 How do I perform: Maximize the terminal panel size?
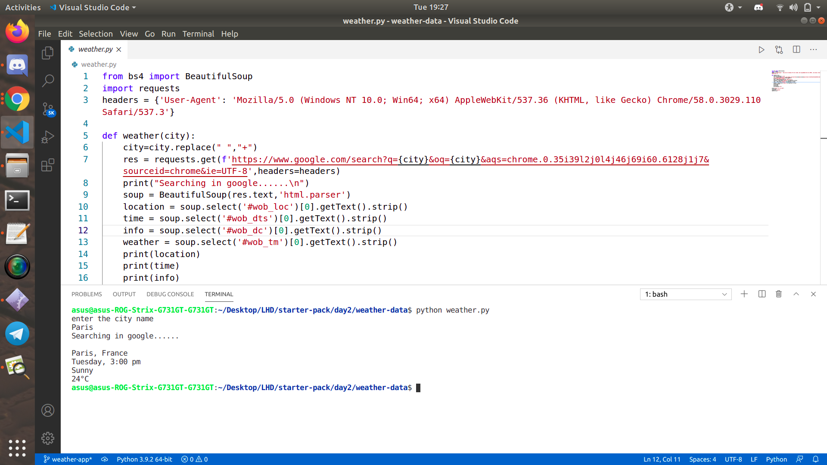796,294
